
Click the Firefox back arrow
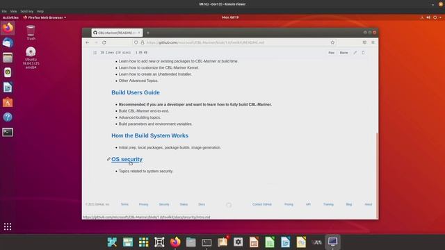[88, 42]
